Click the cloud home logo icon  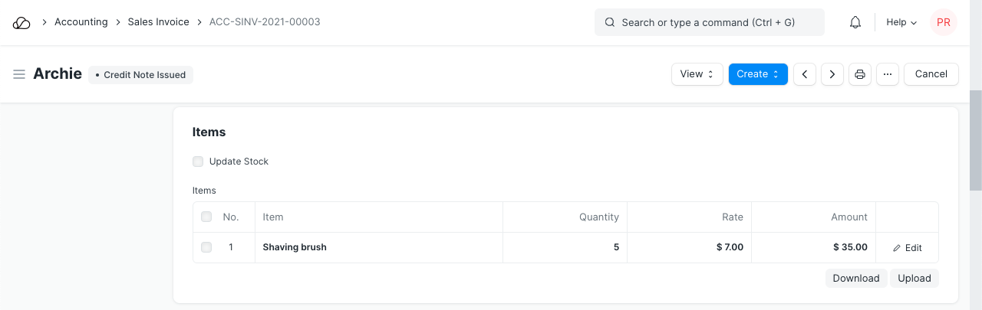21,23
